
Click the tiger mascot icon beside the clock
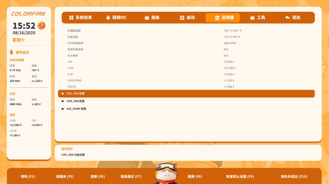tap(42, 26)
